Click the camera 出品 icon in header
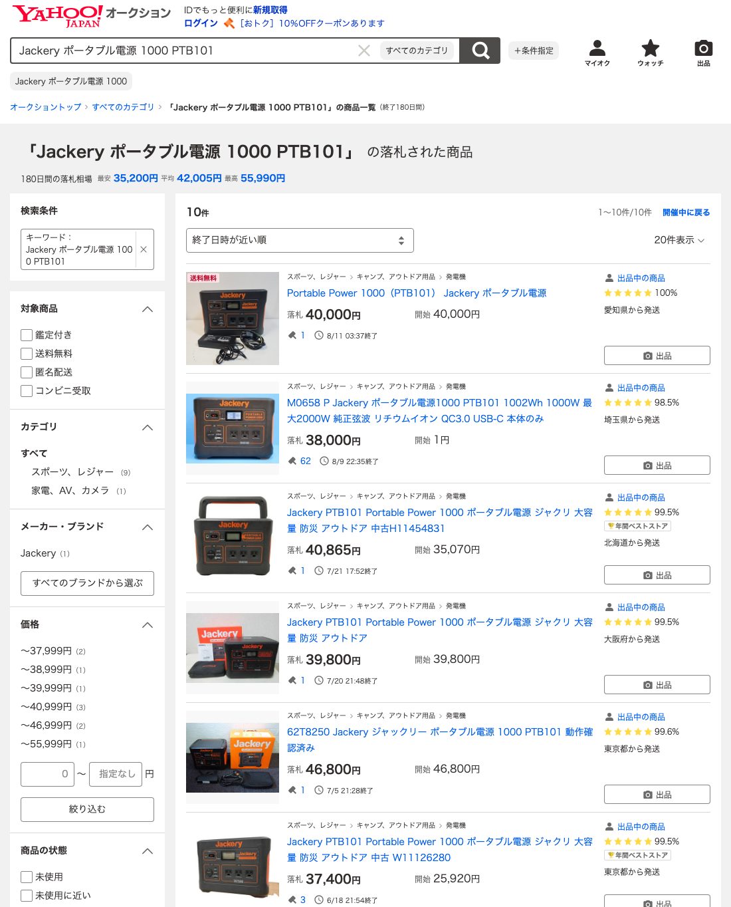731x907 pixels. (704, 53)
